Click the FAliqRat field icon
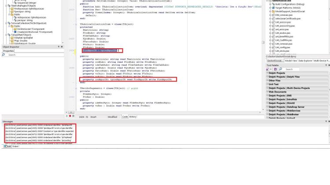This screenshot has height=185, width=330. [12, 38]
